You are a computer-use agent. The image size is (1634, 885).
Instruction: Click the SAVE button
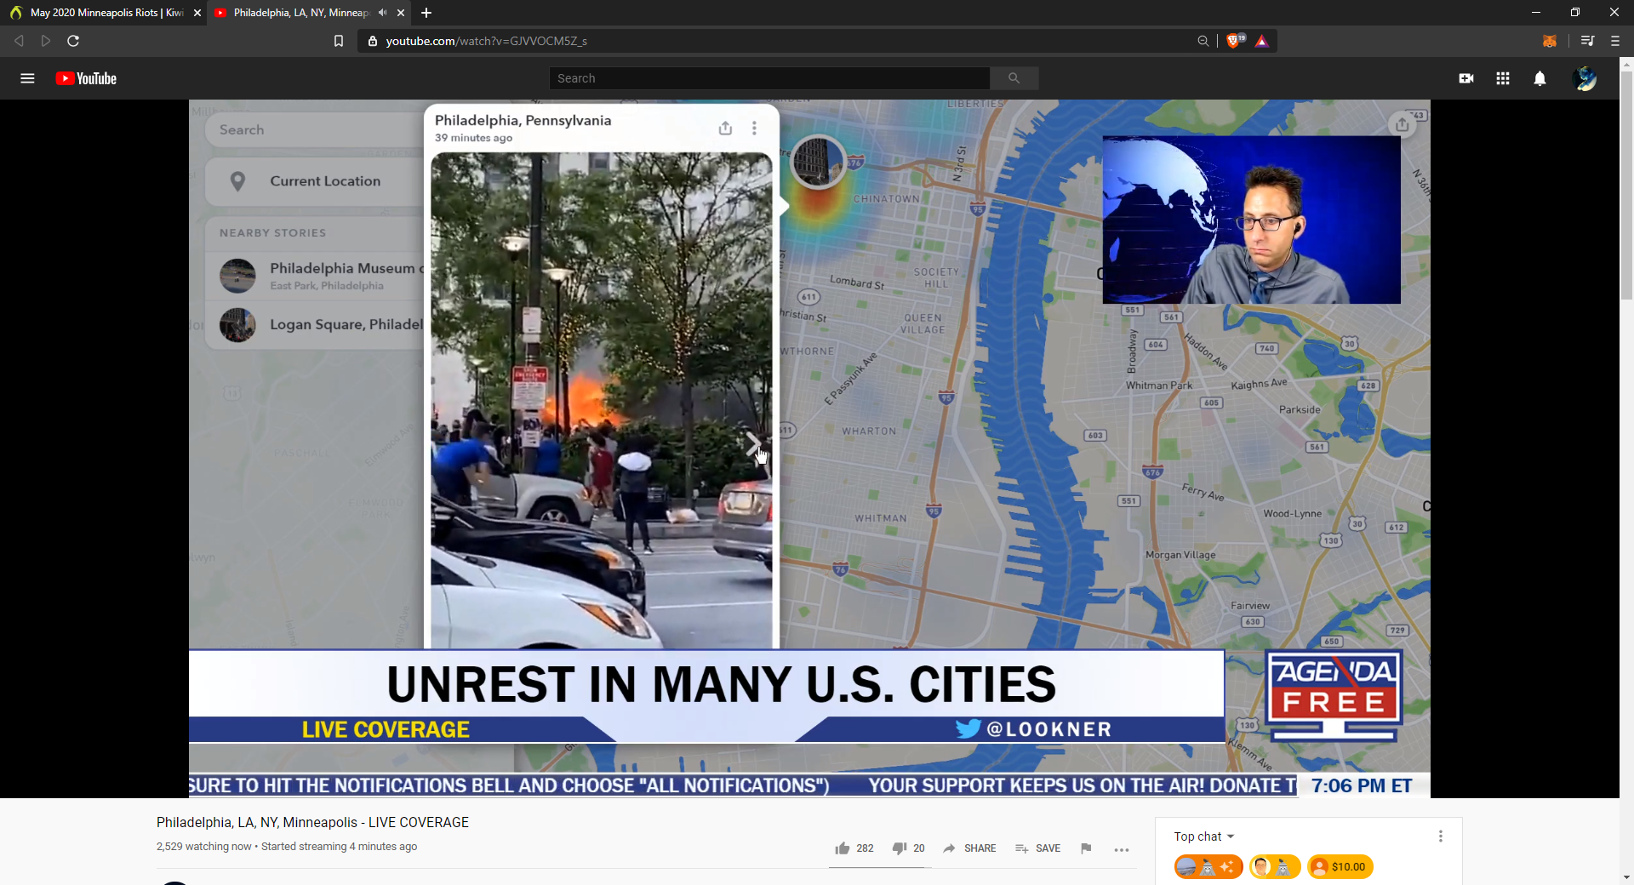coord(1037,848)
